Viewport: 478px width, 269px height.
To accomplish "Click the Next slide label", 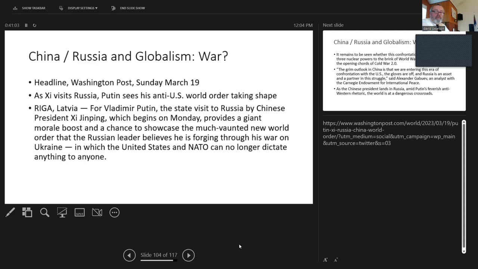I will click(x=333, y=25).
